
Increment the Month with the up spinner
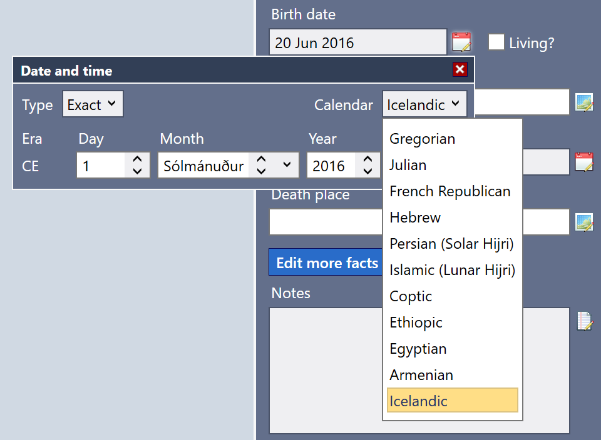[262, 160]
